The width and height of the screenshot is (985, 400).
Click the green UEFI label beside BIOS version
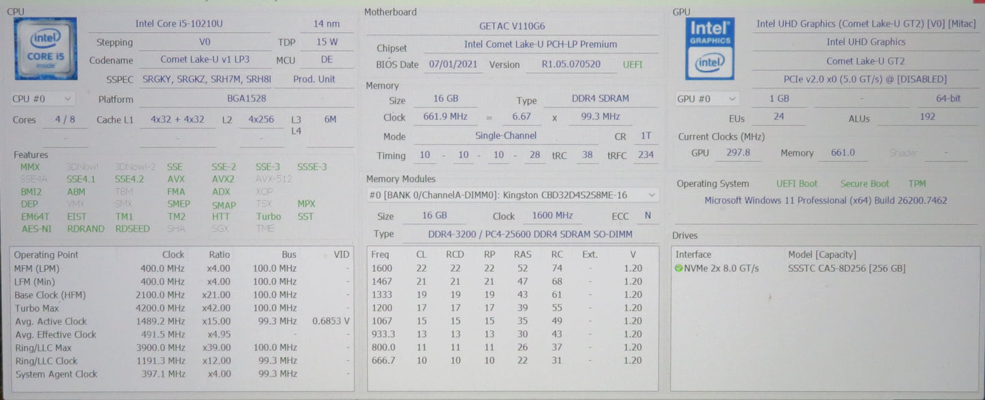tap(632, 65)
